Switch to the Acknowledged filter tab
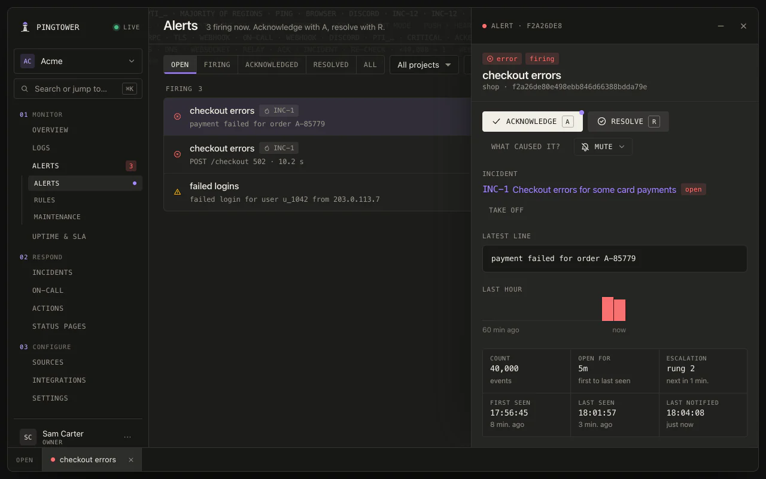The image size is (766, 479). 272,65
